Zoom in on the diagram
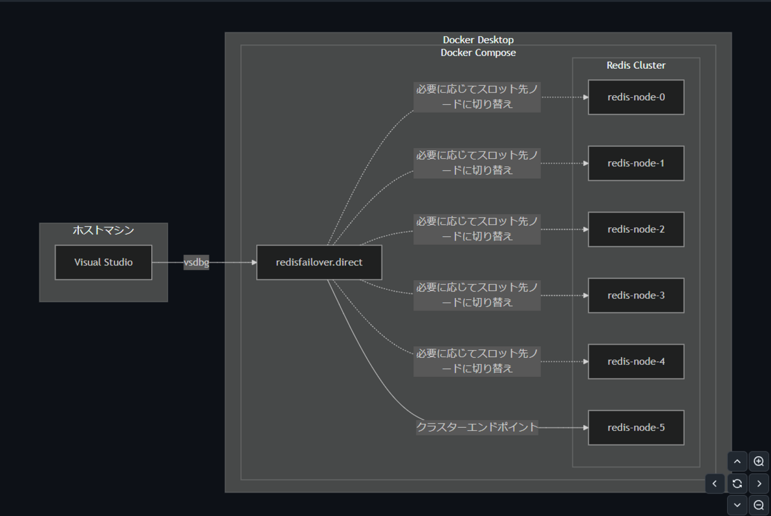Screen dimensions: 771x516 [x=758, y=461]
